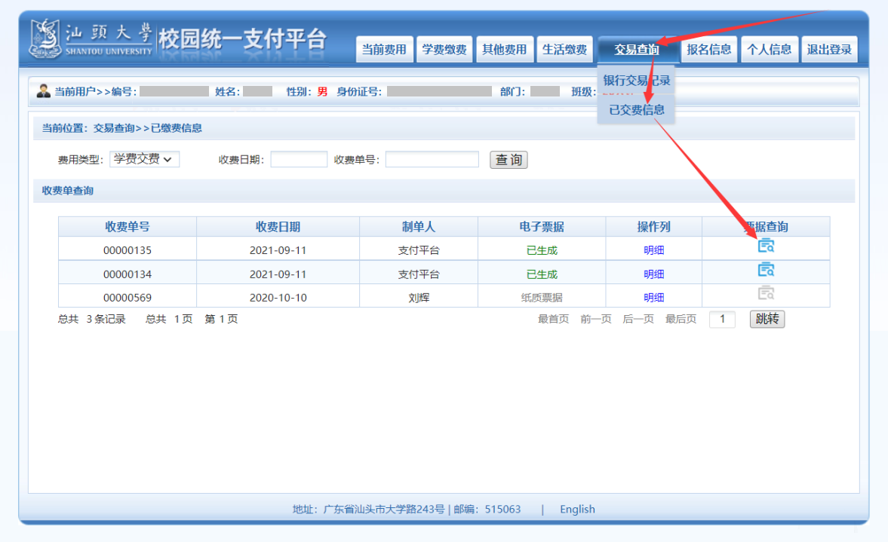
Task: Click grayed receipt icon for bill 00000569
Action: click(766, 294)
